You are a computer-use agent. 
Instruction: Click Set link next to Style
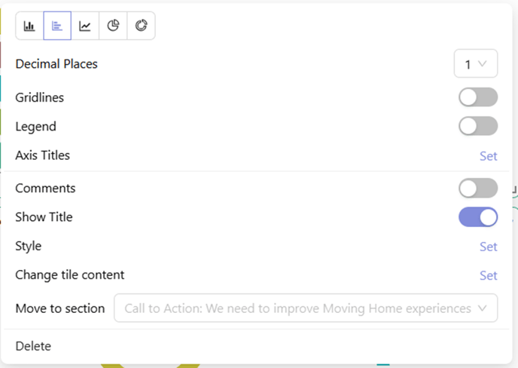point(489,247)
